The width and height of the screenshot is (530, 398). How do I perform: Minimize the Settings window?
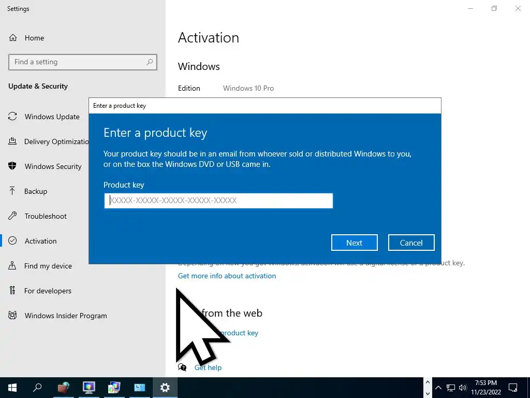pyautogui.click(x=470, y=8)
